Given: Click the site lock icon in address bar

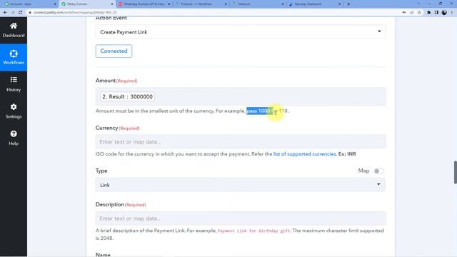Looking at the screenshot, I should point(30,13).
